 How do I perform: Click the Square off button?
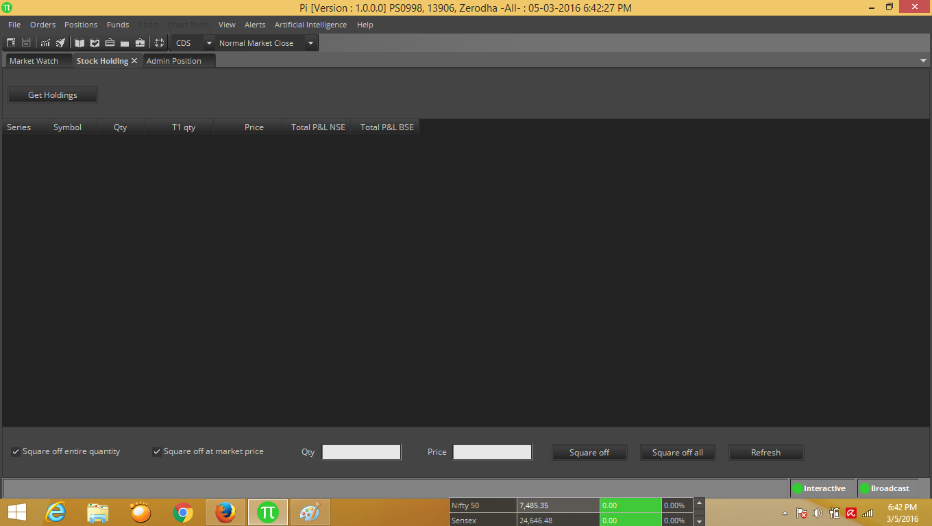589,453
